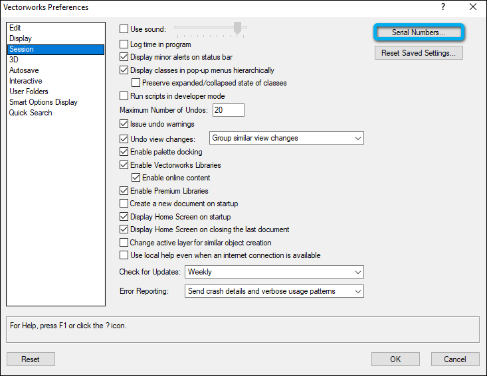Click the Cancel button
The height and width of the screenshot is (376, 487).
coord(455,359)
